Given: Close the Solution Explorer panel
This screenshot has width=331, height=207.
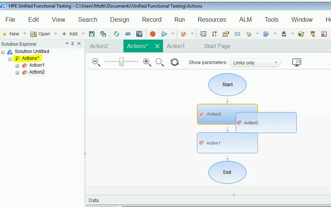Looking at the screenshot, I should coord(79,43).
